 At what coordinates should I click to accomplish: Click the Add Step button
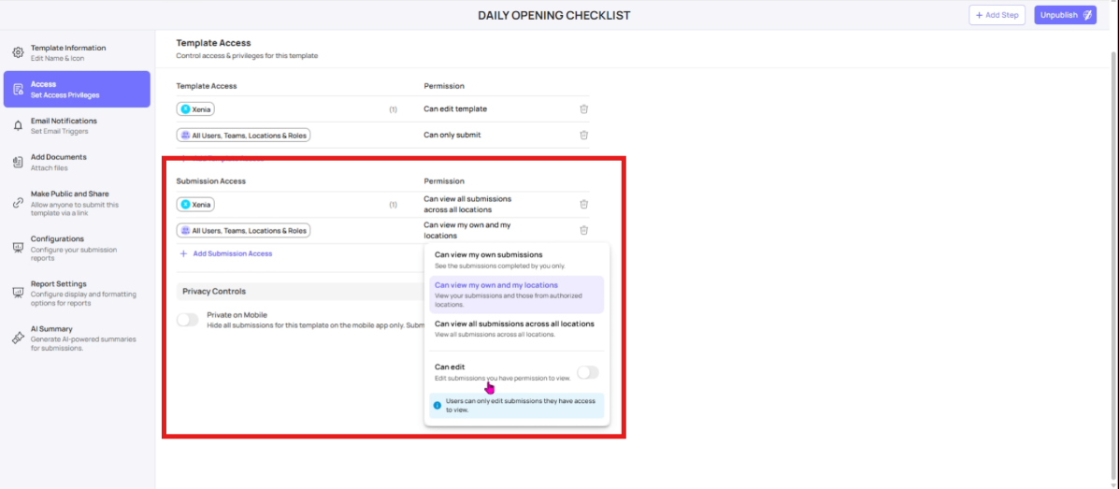[x=997, y=15]
